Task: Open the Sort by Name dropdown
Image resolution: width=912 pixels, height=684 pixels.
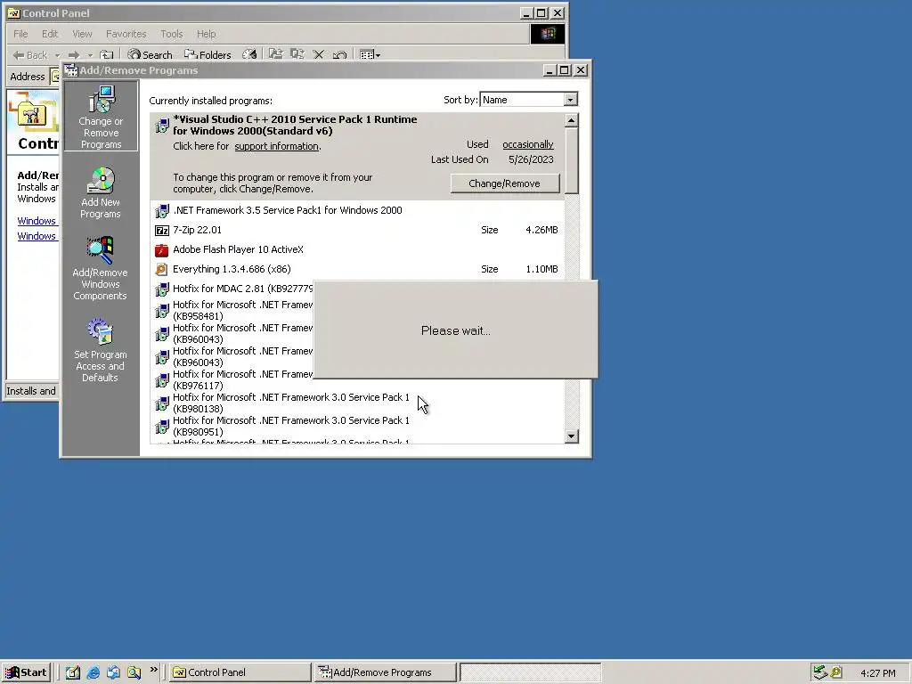Action: pyautogui.click(x=570, y=100)
